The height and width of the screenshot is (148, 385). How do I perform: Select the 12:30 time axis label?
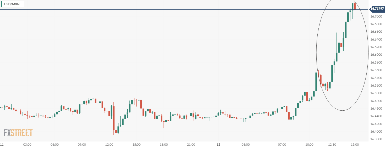(332, 145)
